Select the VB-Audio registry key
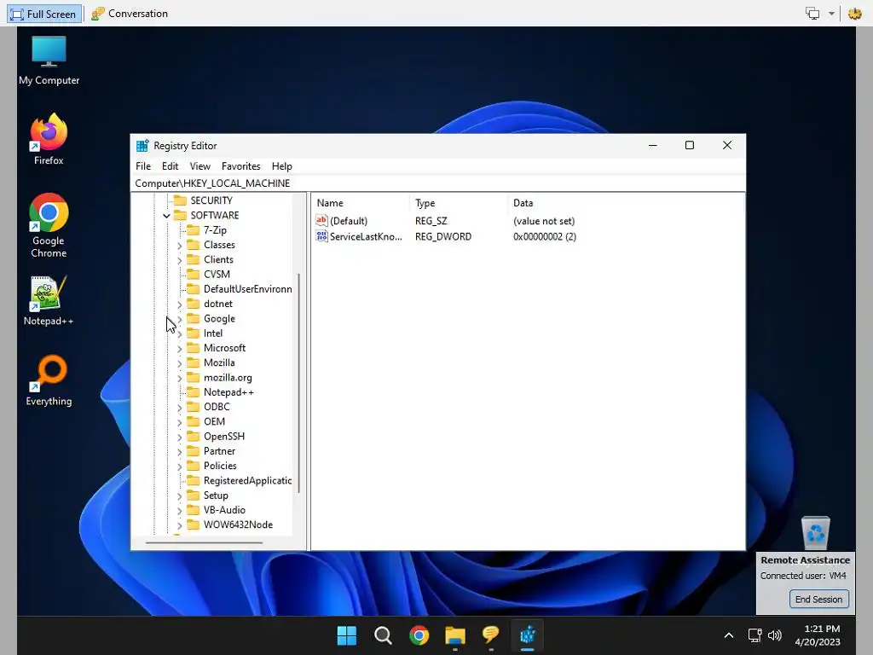Screen dimensions: 873x655 click(x=224, y=510)
